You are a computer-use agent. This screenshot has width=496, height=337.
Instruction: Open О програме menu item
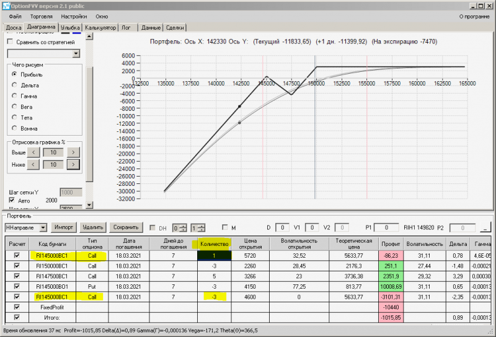[474, 17]
